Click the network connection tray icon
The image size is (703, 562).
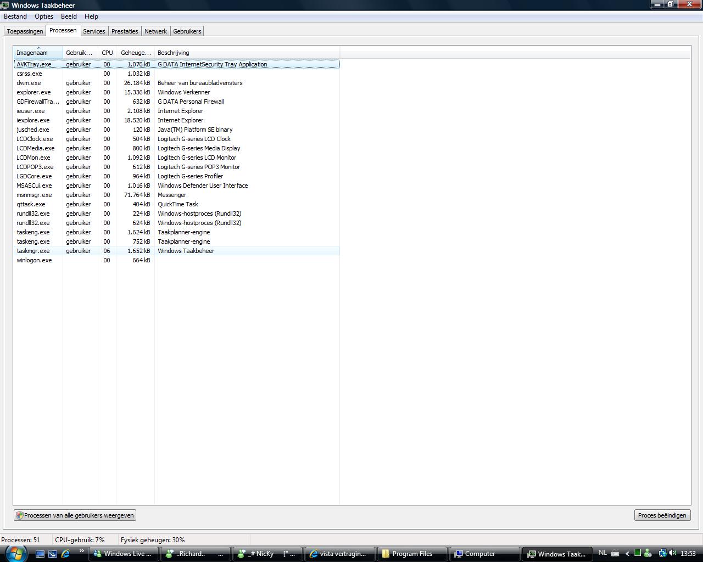coord(662,553)
